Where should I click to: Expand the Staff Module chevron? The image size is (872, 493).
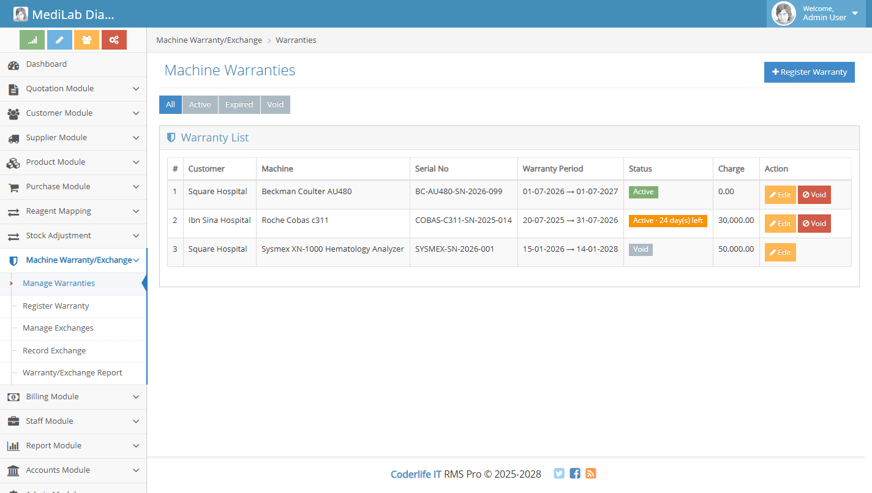tap(136, 421)
